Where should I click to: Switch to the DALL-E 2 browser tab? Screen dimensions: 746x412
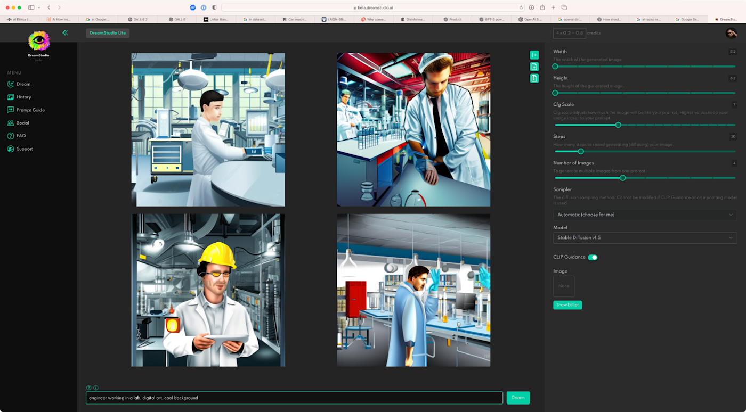pos(137,19)
